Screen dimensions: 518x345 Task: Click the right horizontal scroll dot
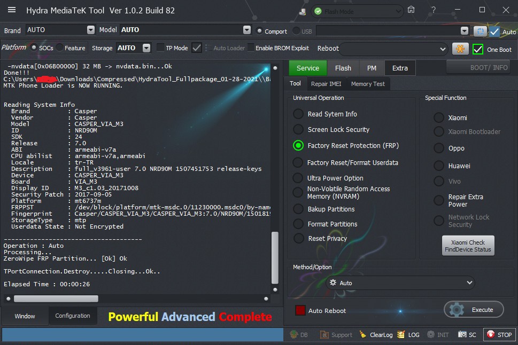pos(266,299)
